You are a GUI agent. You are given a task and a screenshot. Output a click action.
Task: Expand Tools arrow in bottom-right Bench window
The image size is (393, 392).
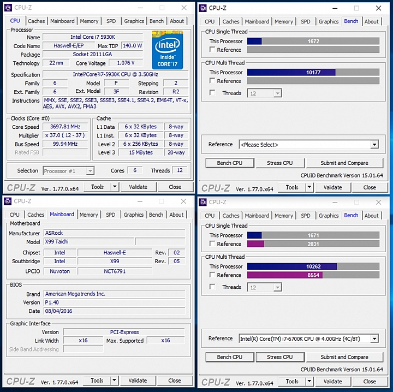309,381
